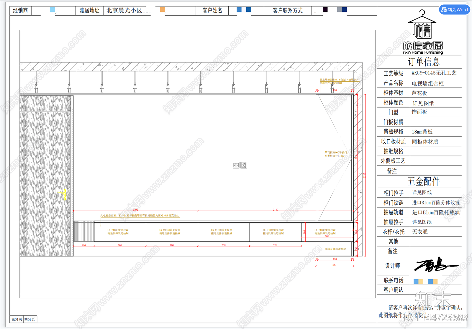Select the 客户姓名 header label

click(212, 11)
